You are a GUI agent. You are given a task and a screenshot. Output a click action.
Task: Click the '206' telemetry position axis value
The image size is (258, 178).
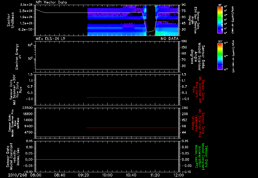(184, 114)
